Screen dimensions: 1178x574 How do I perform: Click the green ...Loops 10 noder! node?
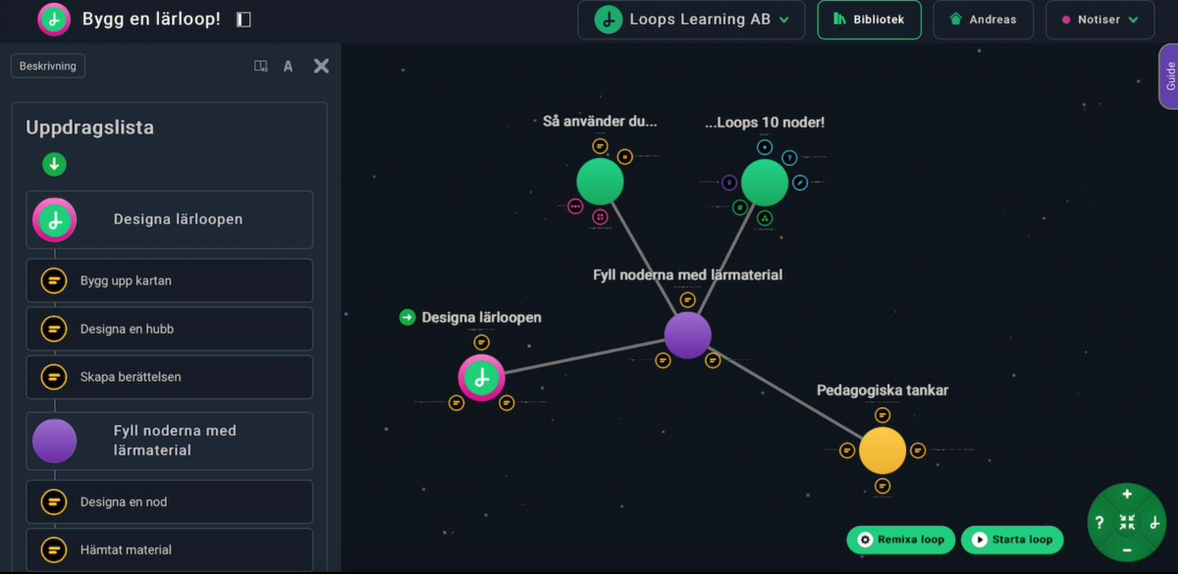coord(765,183)
